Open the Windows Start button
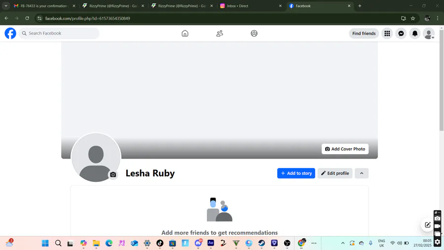This screenshot has width=444, height=250. pos(45,243)
